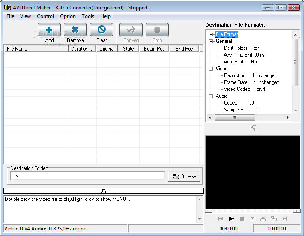Viewport: 304px width, 236px height.
Task: Click the Audio tree label
Action: coord(221,96)
